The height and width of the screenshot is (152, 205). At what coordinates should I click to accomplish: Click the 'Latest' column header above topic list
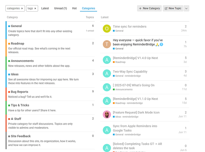coord(105,17)
